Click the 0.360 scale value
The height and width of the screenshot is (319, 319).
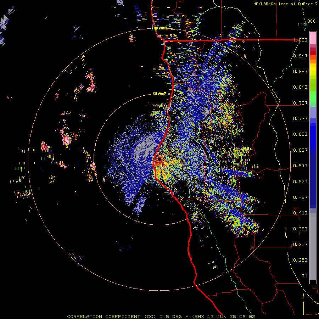pyautogui.click(x=300, y=229)
